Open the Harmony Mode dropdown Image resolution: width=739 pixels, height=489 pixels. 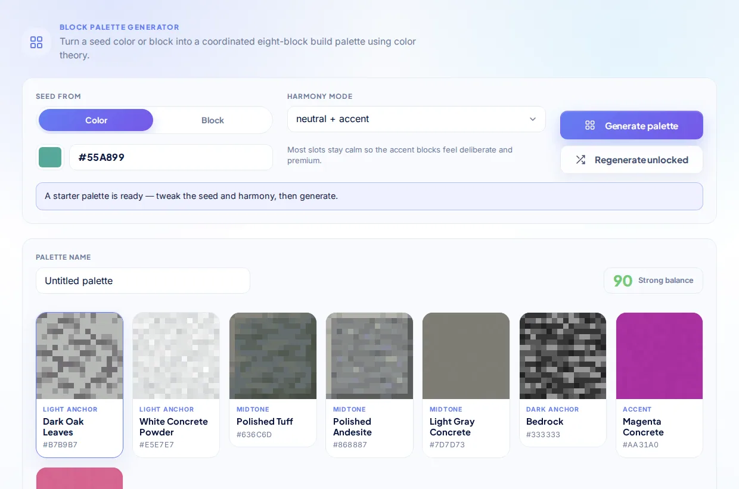[416, 119]
